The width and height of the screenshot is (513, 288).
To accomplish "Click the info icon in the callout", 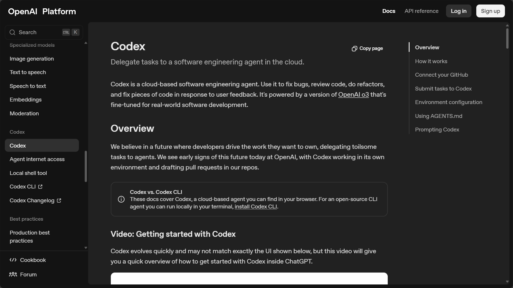I will (121, 199).
